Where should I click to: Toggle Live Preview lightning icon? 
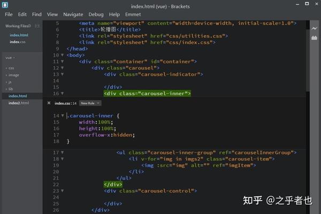click(314, 28)
